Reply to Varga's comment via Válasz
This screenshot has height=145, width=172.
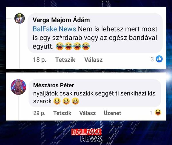coord(93,60)
